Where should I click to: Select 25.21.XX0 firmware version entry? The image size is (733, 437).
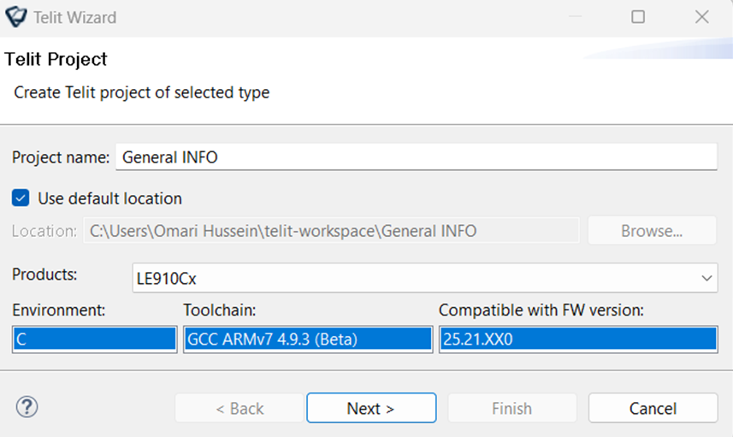pyautogui.click(x=578, y=339)
